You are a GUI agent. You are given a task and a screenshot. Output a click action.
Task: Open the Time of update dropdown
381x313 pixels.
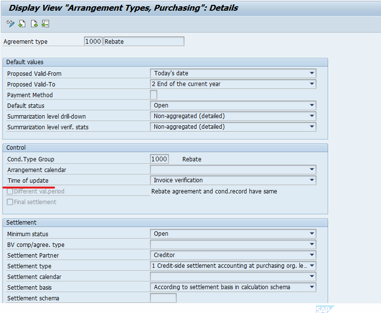point(233,180)
